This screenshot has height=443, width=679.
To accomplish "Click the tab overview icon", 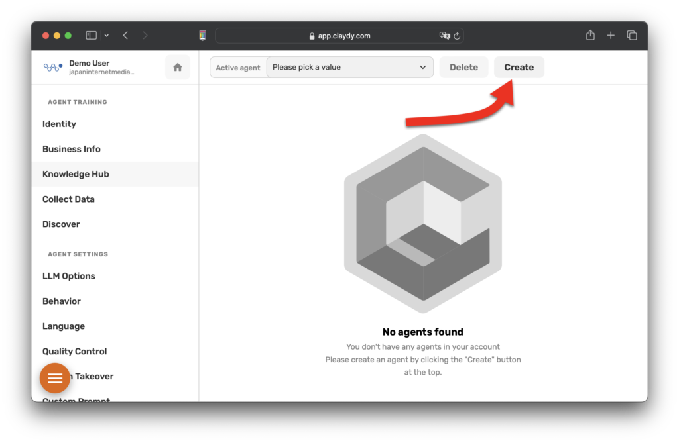I will point(632,35).
